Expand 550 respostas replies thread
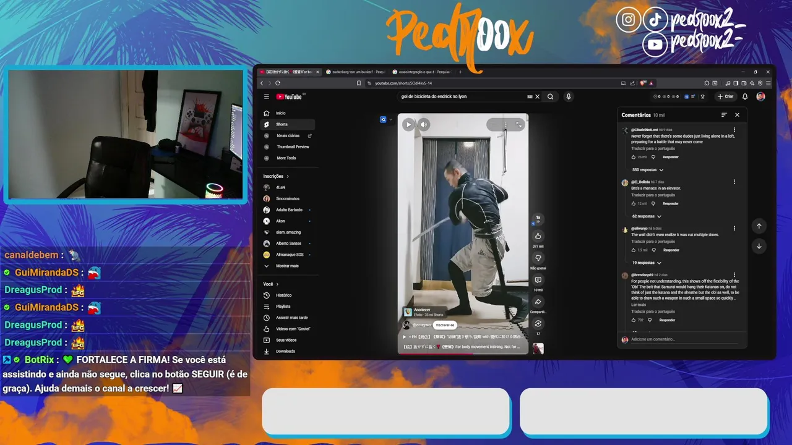Screen dimensions: 792x445 (648, 169)
